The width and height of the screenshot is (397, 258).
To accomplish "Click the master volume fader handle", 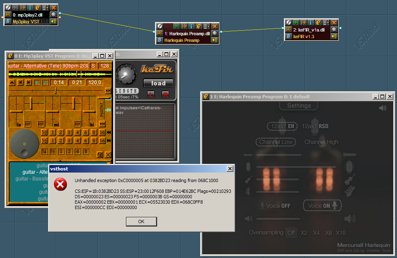I will [104, 98].
